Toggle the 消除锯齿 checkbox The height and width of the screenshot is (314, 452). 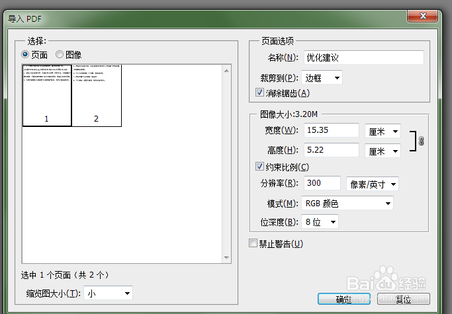(x=259, y=93)
